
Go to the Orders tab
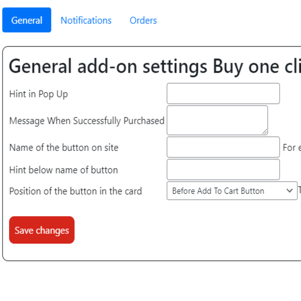coord(143,20)
